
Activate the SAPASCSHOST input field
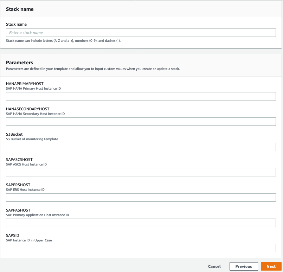(141, 172)
